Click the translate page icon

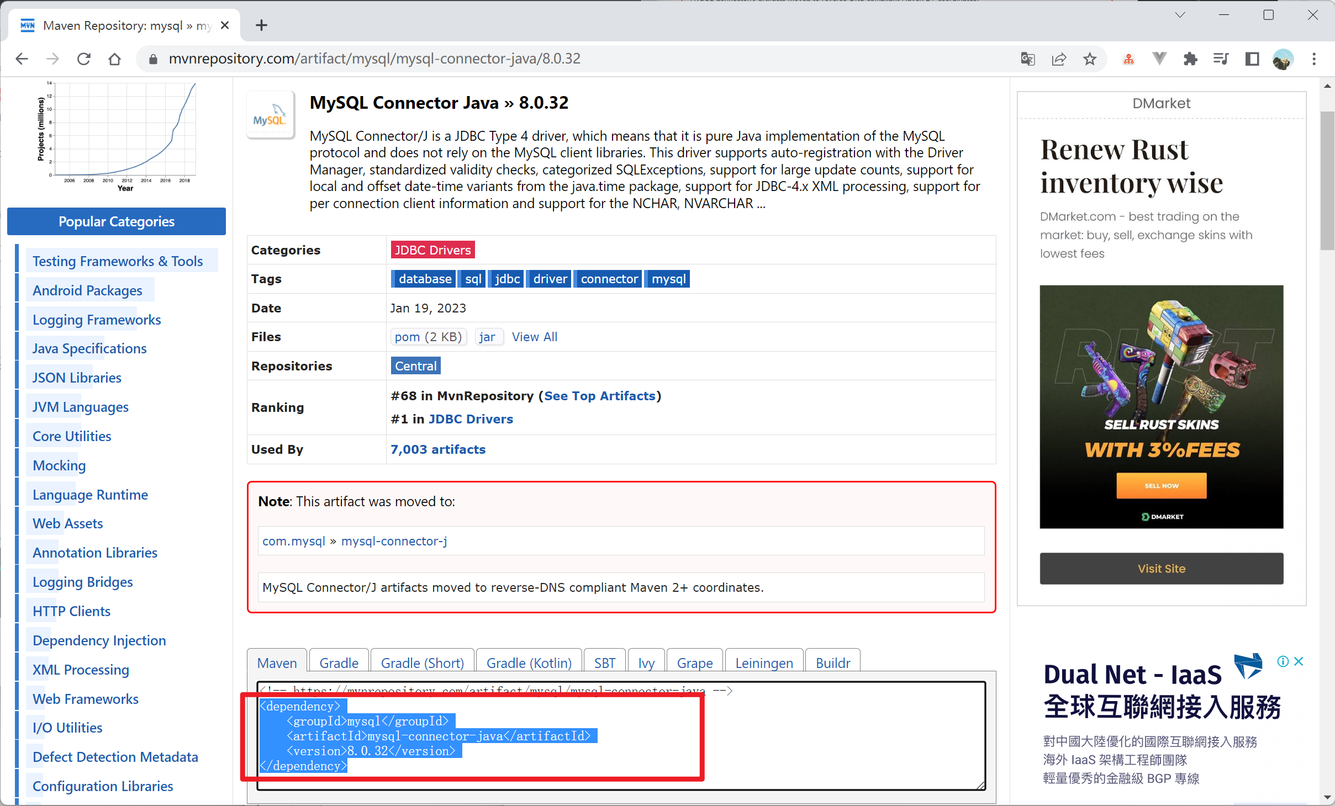click(x=1027, y=59)
